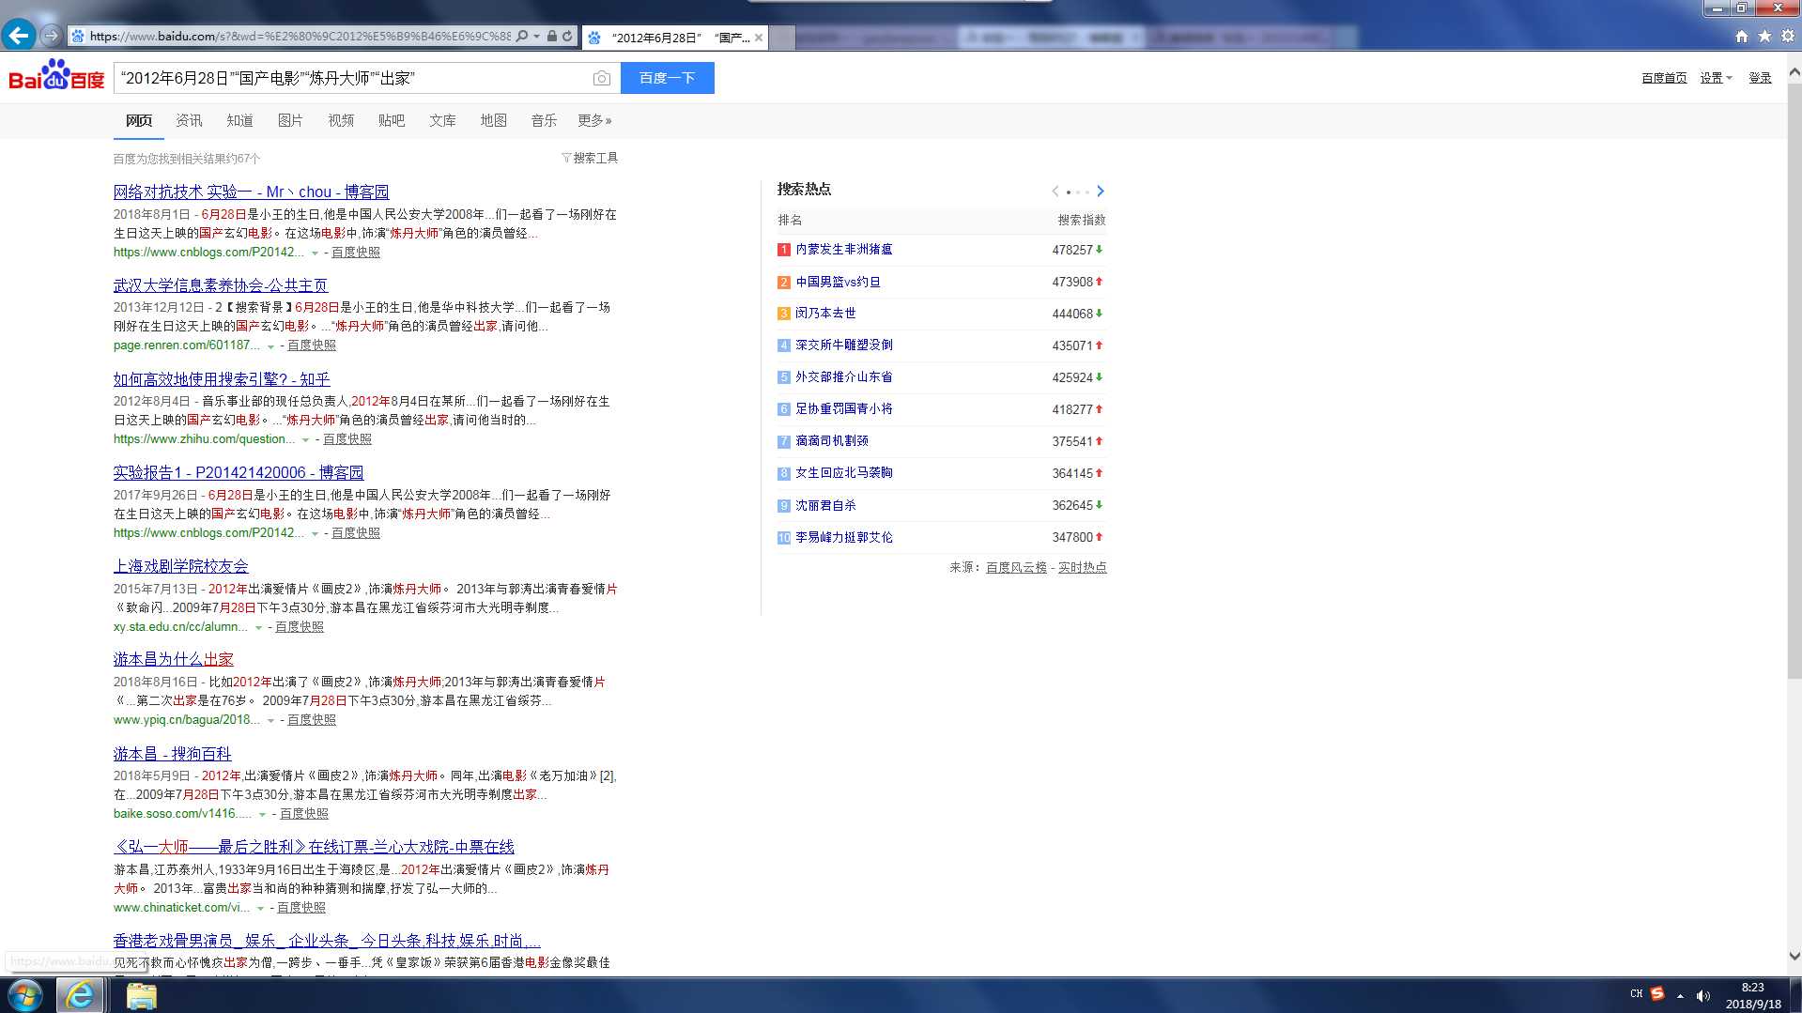Open 百度快照 for the renren result
This screenshot has width=1802, height=1013.
pos(312,345)
